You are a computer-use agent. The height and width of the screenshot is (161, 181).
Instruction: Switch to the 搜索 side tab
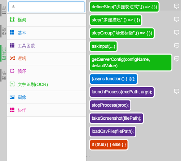click(4, 31)
